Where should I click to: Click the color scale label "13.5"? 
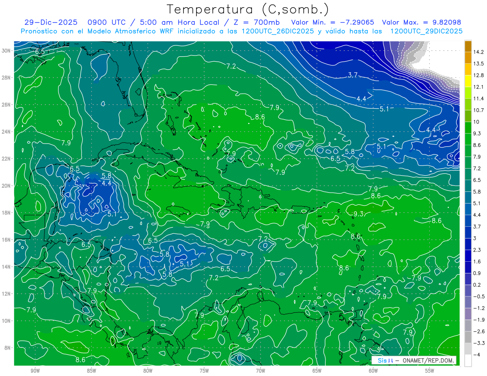[478, 64]
